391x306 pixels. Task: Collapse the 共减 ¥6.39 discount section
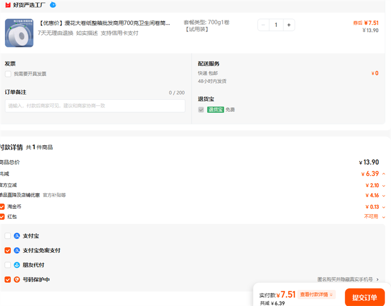[384, 174]
